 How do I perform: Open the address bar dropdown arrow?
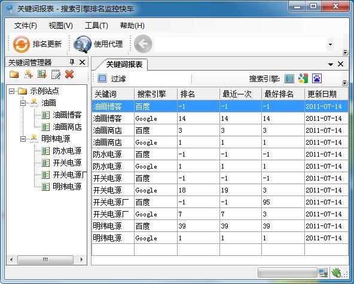pos(330,44)
